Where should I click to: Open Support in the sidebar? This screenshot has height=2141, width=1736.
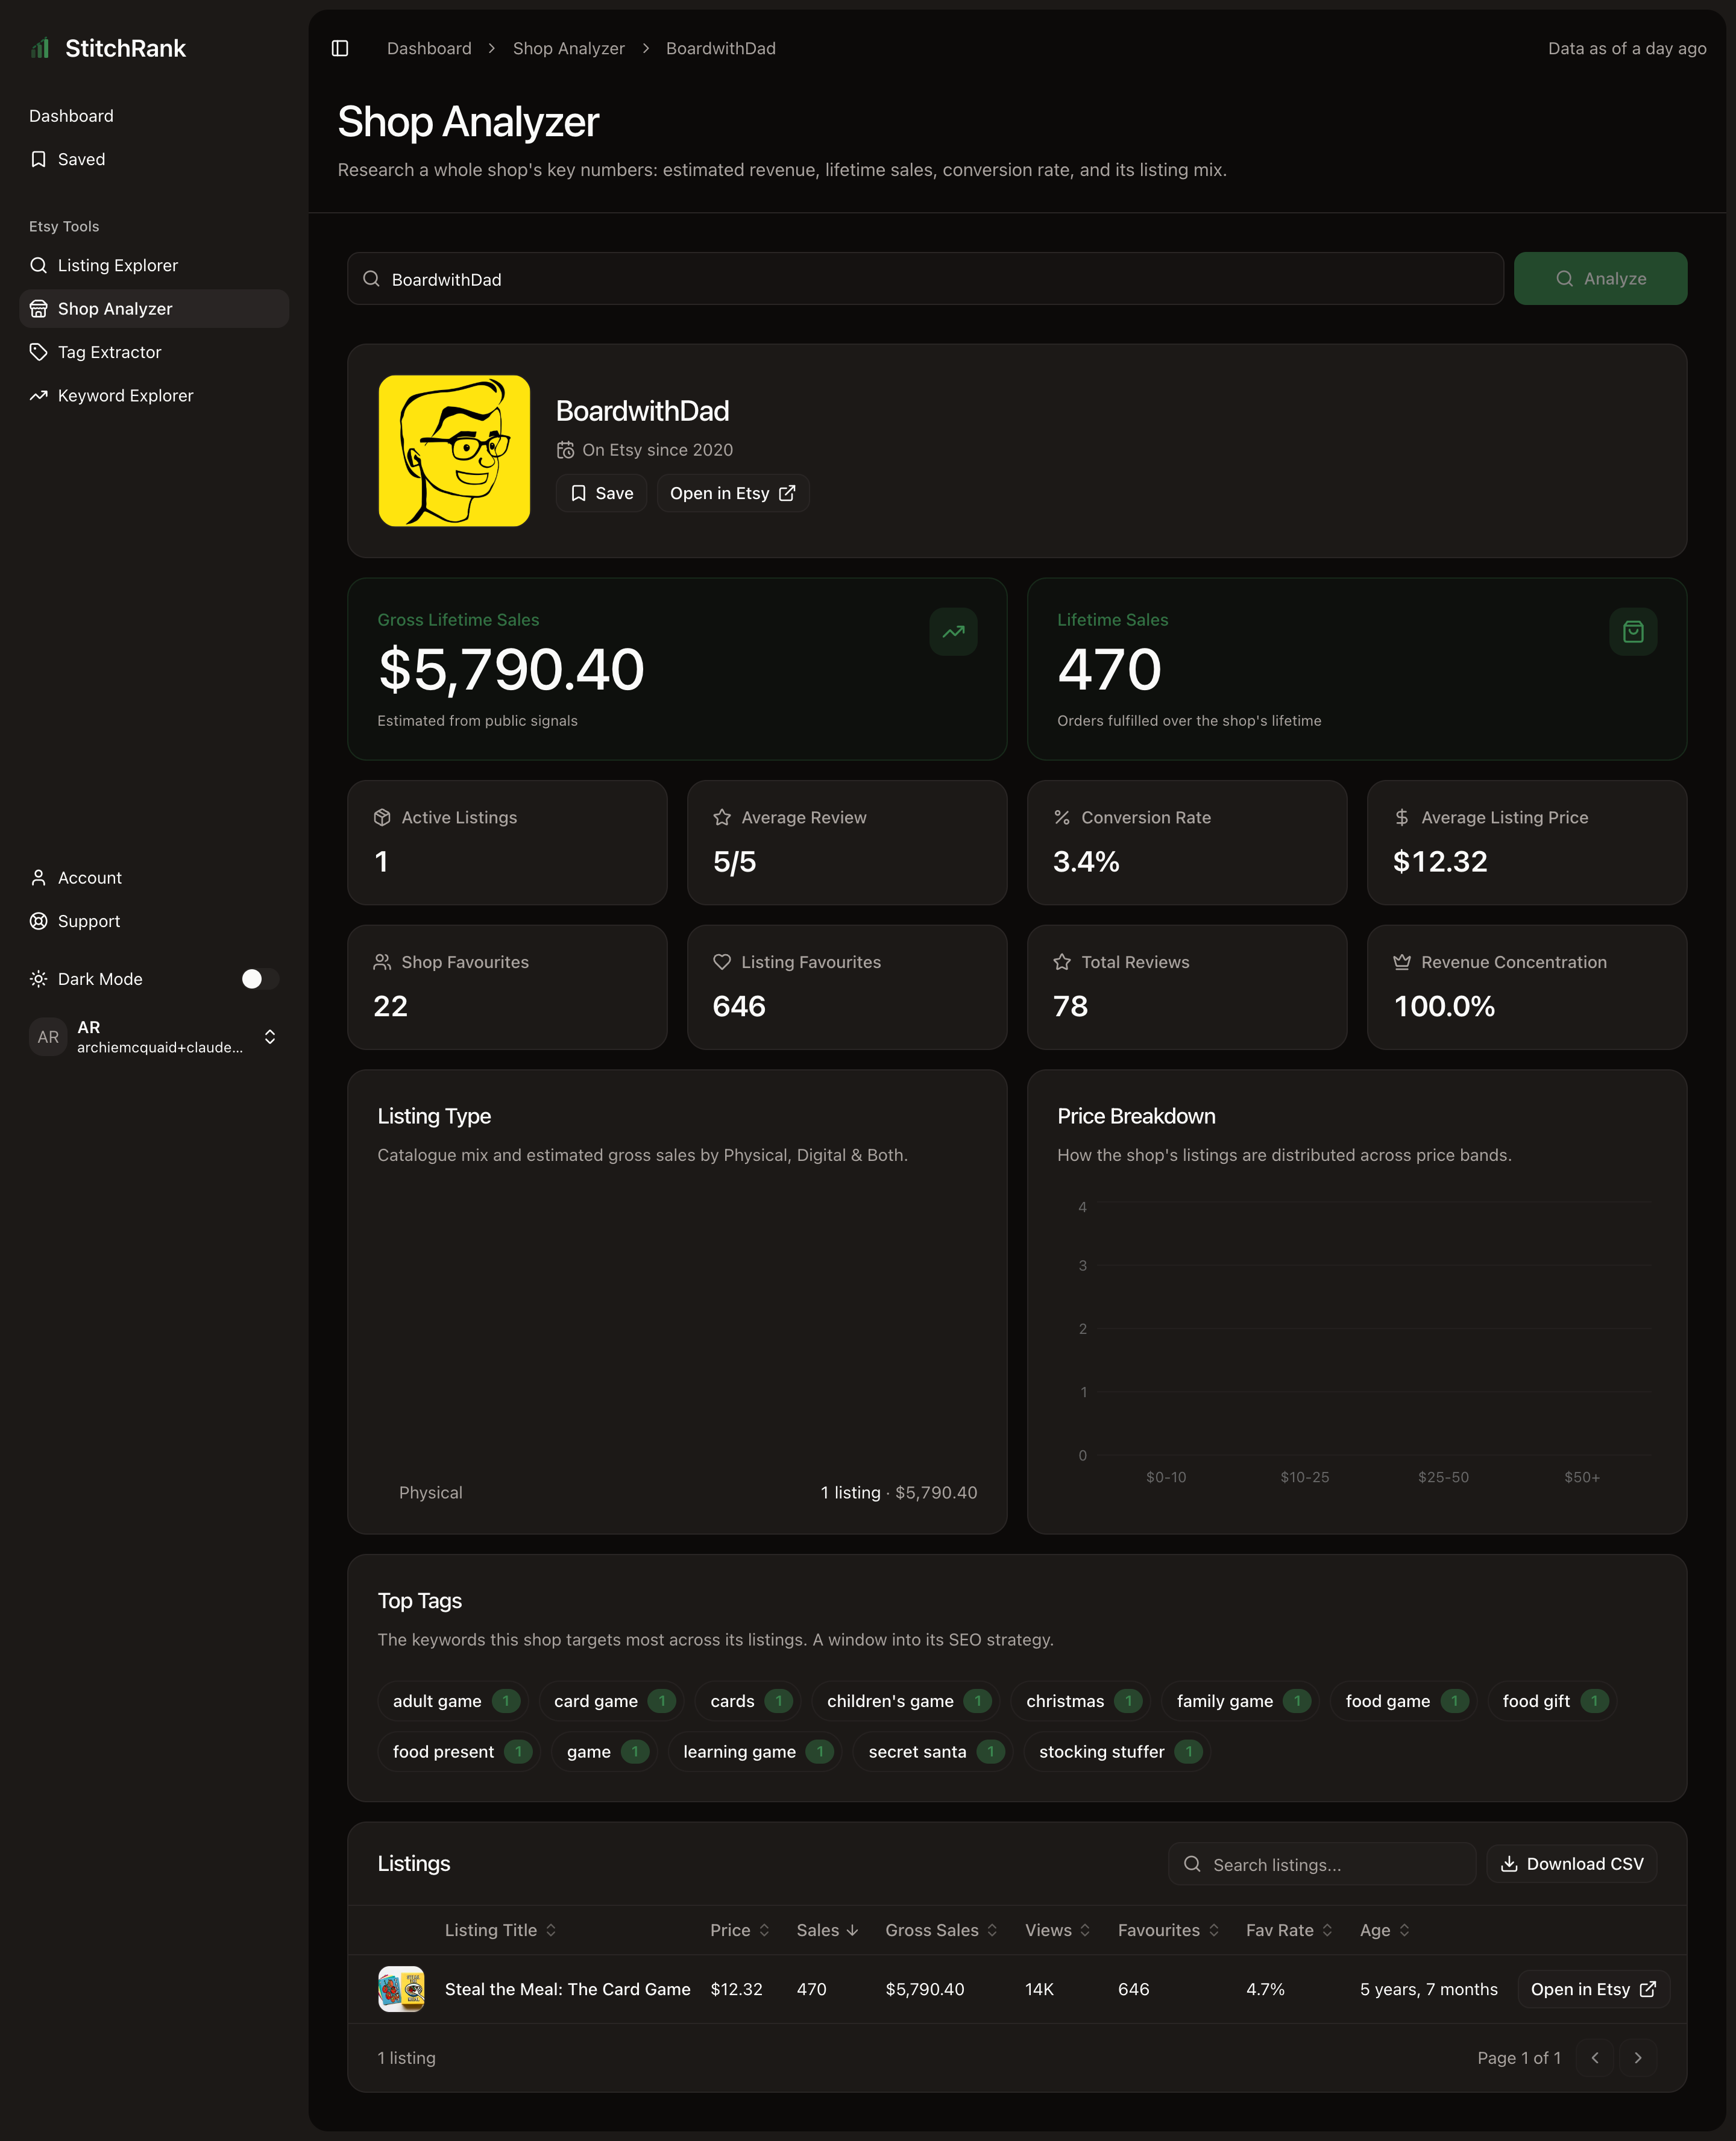click(154, 921)
